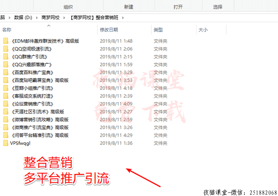This screenshot has width=278, height=196.
Task: Click folder icon of 论坛营销推广引流
Action: tap(6, 104)
